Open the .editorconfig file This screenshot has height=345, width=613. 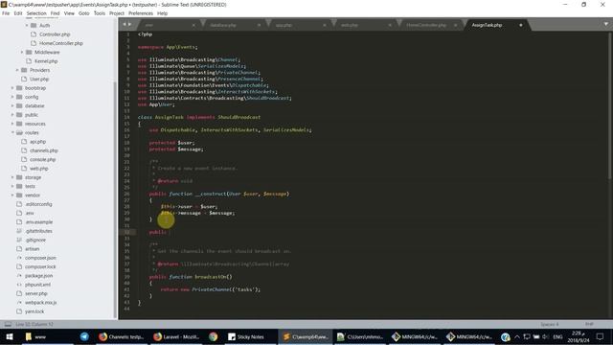[x=38, y=204]
